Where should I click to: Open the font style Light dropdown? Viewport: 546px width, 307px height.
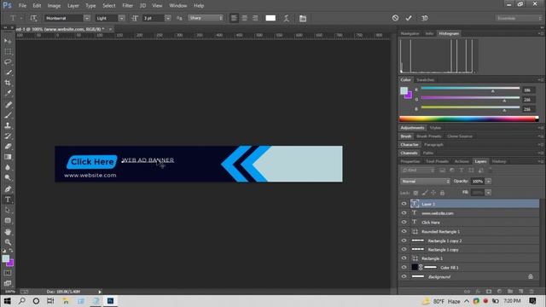[x=121, y=18]
